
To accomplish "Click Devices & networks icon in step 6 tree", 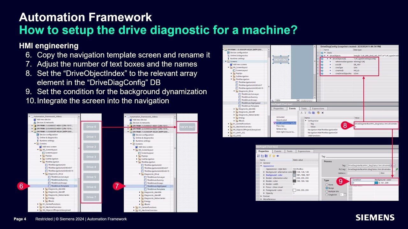I will click(35, 122).
